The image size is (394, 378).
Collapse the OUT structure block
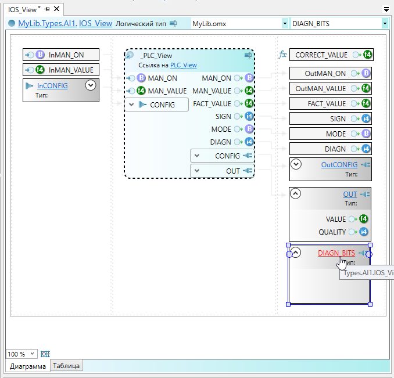tap(296, 195)
